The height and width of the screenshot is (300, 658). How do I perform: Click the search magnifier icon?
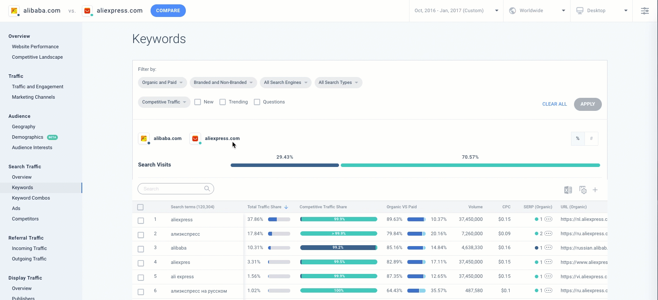click(x=207, y=189)
